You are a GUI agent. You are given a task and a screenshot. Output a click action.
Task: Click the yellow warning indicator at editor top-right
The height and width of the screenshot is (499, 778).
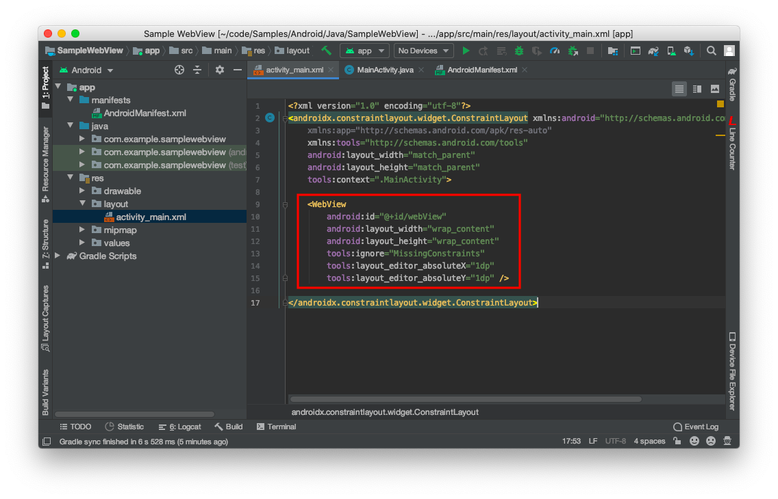pyautogui.click(x=720, y=104)
